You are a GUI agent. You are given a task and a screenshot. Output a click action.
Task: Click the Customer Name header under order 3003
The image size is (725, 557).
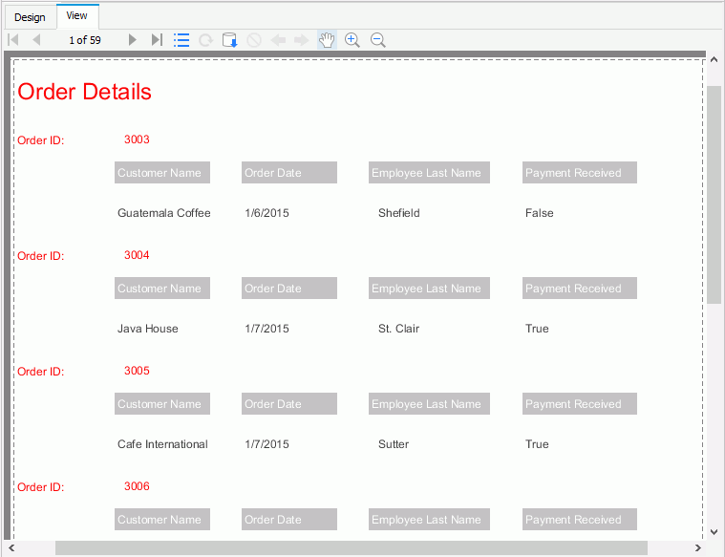(161, 173)
